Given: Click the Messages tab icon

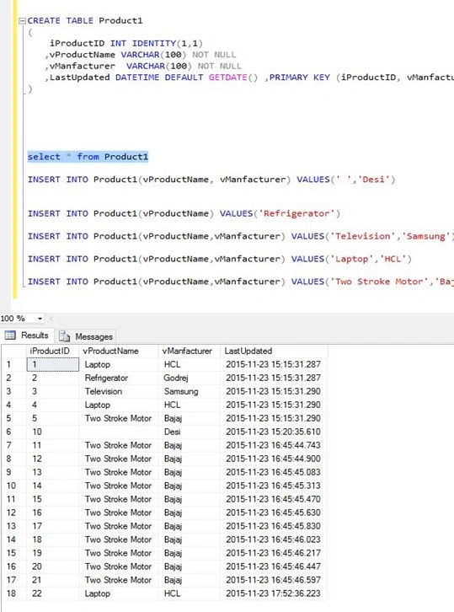Looking at the screenshot, I should click(64, 336).
